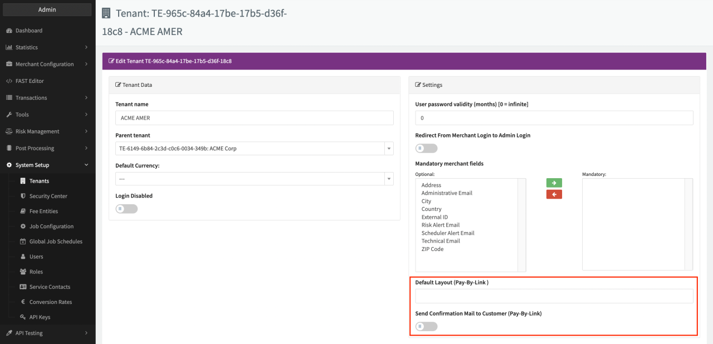Click the empty Mandatory fields list box

click(x=637, y=224)
